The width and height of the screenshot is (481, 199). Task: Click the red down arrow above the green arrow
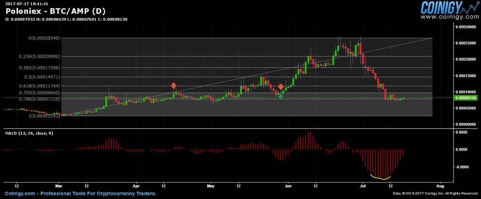(281, 88)
